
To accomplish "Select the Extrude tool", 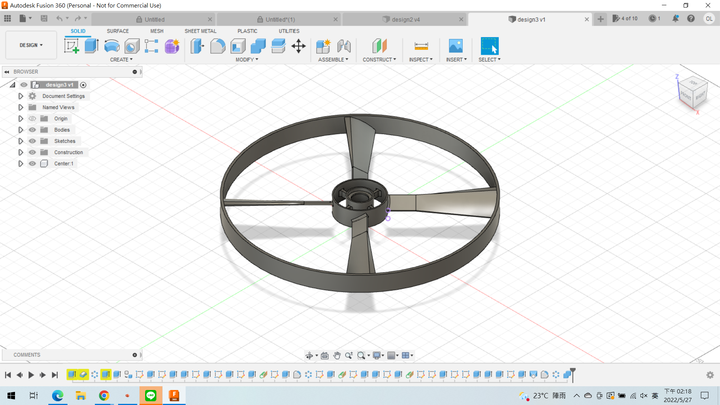I will (x=91, y=46).
